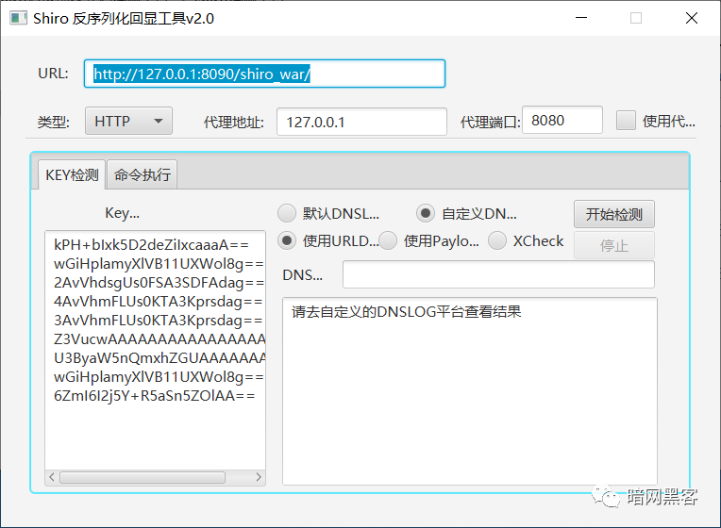Click the proxy address field 127.0.0.1
The height and width of the screenshot is (528, 721).
tap(361, 122)
